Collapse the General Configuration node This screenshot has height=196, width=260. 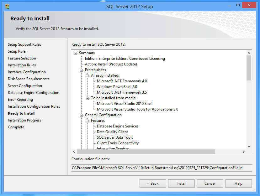(82, 115)
